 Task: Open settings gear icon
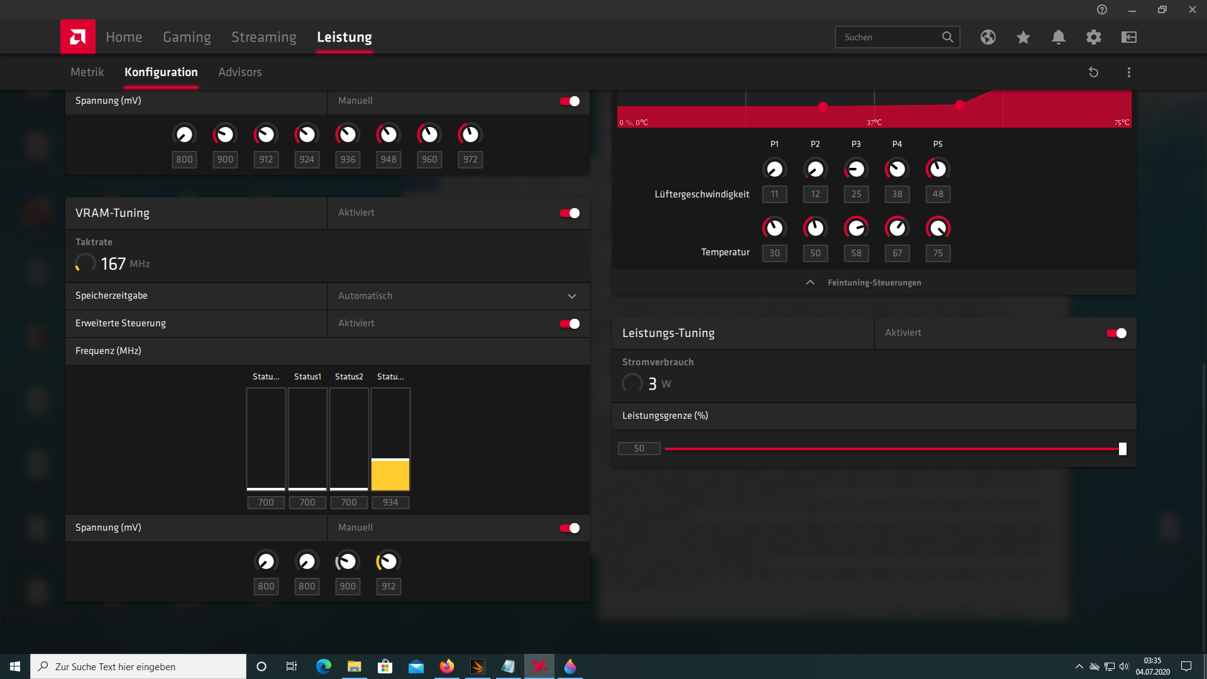[1094, 37]
